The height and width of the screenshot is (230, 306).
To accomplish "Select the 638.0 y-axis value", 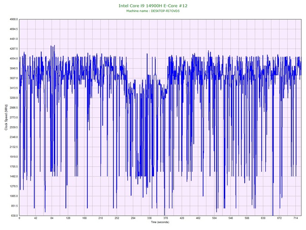I will 14,216.
